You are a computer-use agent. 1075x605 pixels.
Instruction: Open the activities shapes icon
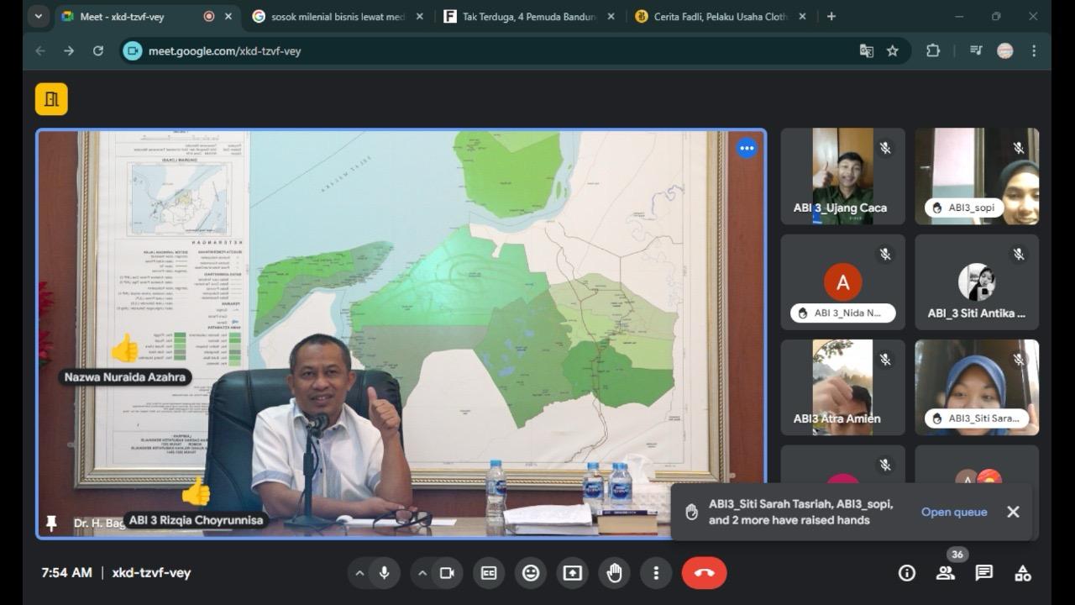pos(1023,573)
